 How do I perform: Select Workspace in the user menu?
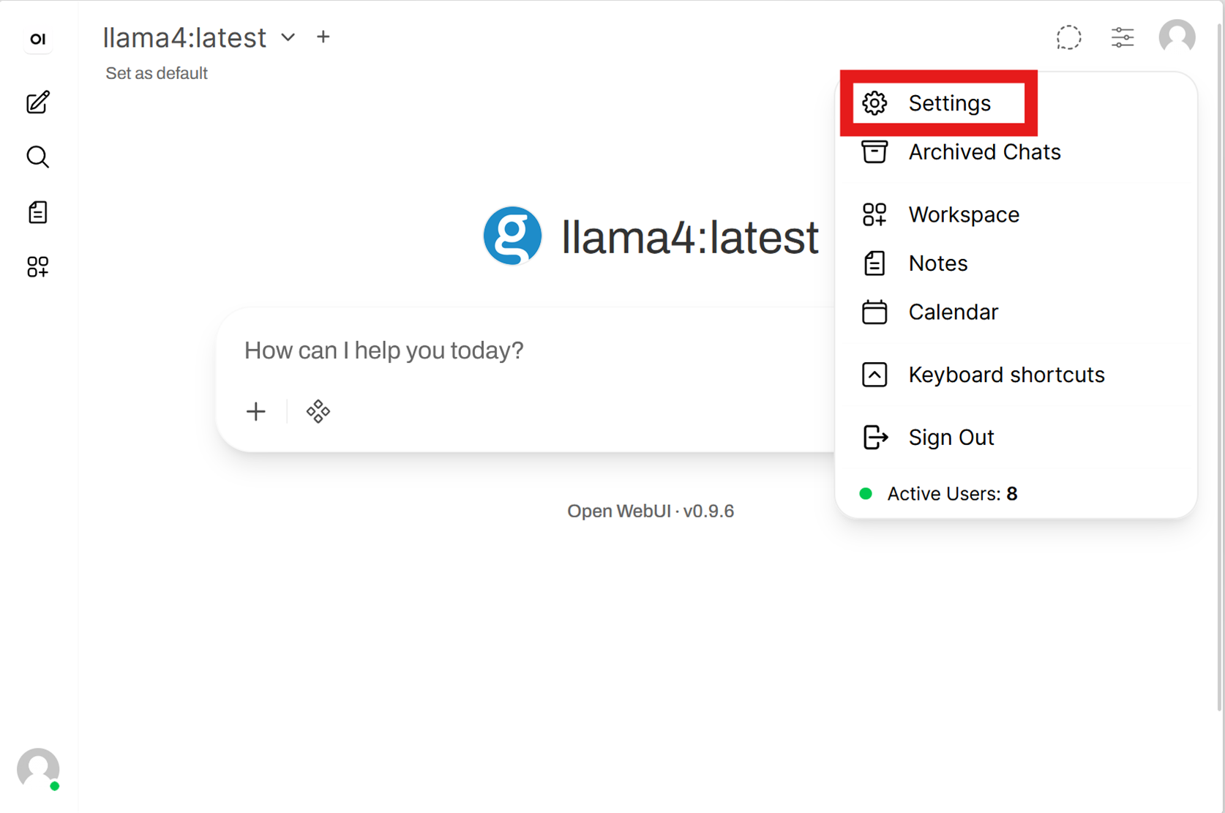tap(1016, 214)
